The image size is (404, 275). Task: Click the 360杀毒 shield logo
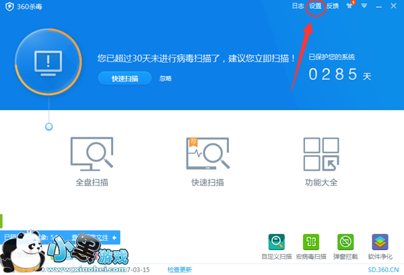coord(9,7)
